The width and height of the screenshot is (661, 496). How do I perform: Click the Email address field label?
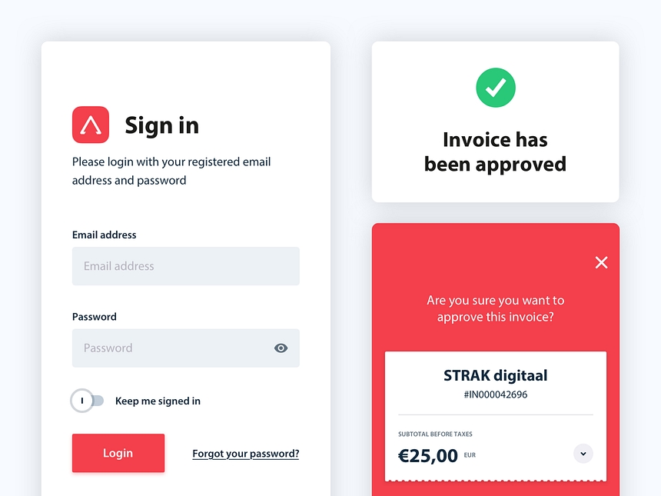[x=105, y=235]
